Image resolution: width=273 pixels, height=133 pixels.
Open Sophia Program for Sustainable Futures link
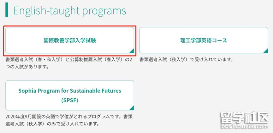coord(69,91)
